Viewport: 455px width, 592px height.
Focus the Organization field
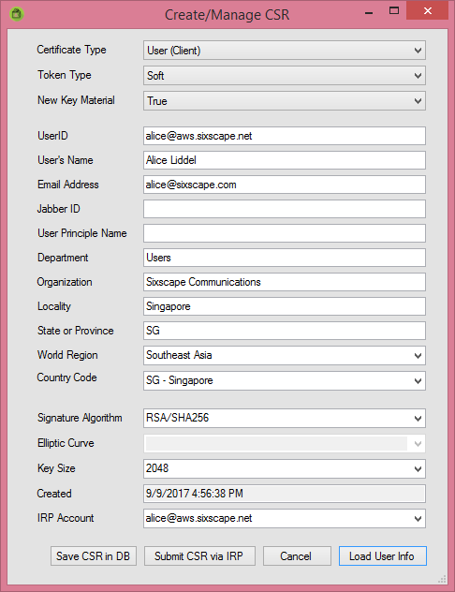pos(285,282)
